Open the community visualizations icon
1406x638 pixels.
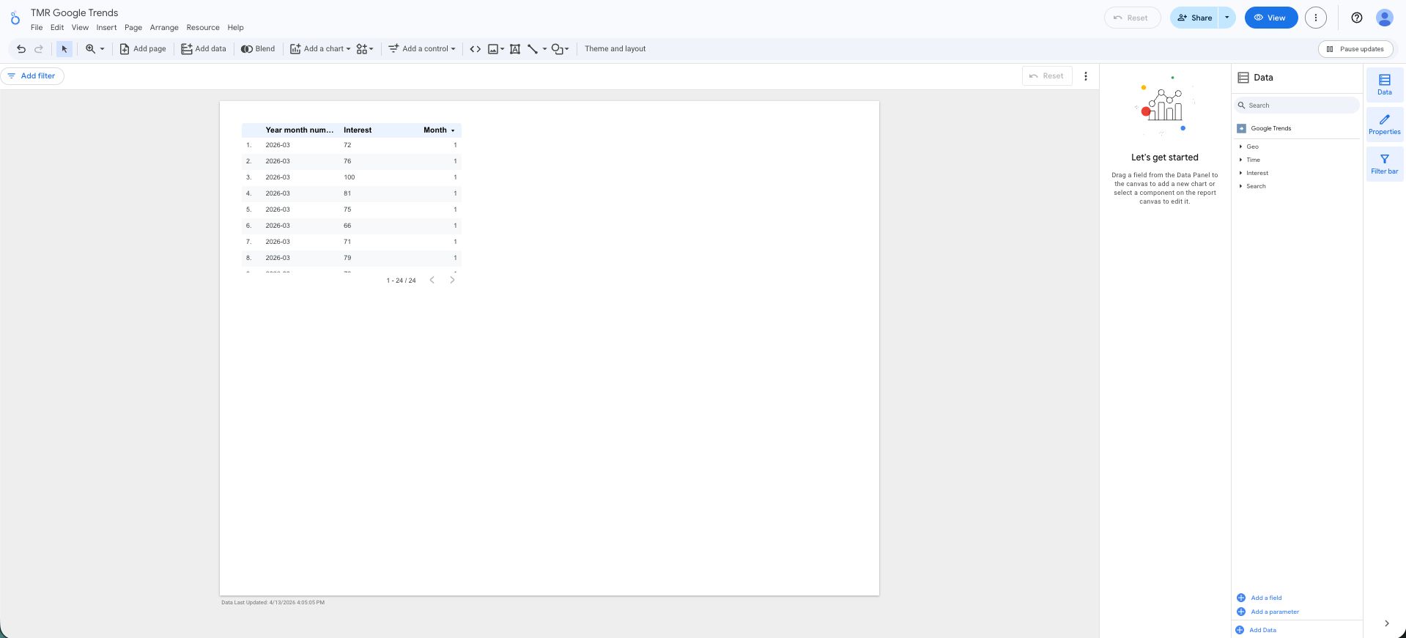364,49
